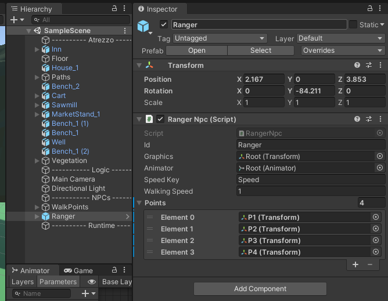
Task: Click the Hierarchy search field
Action: click(81, 20)
